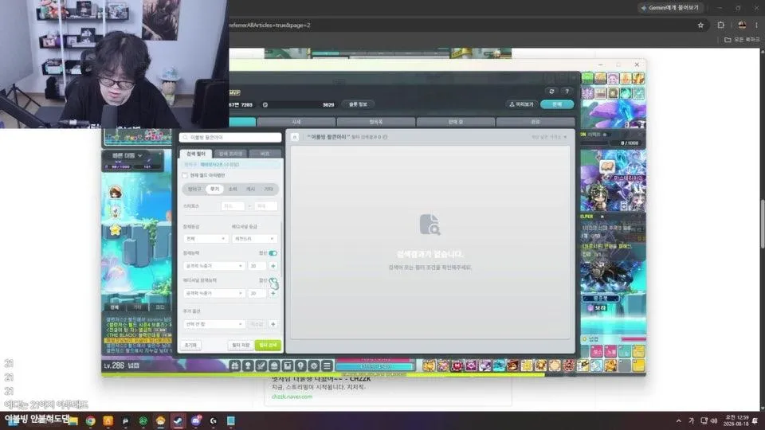Click the Gemini button in Chrome title bar

(x=671, y=8)
